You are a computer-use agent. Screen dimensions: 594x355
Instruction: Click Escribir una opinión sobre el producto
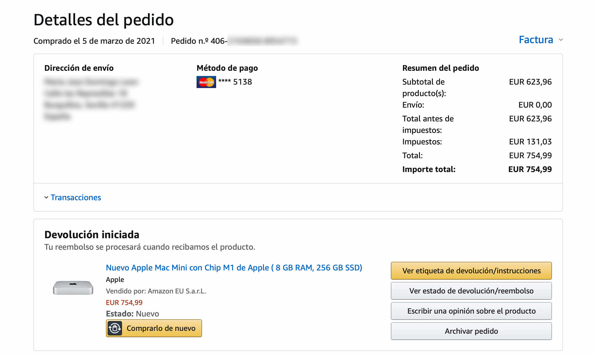(471, 311)
